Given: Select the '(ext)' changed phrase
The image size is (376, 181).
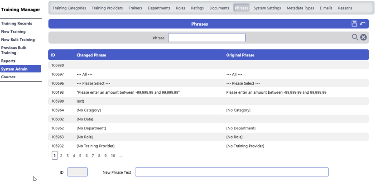Looking at the screenshot, I should [x=81, y=101].
